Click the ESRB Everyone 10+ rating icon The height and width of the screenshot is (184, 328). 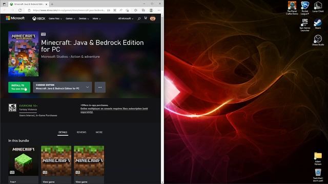(x=12, y=108)
